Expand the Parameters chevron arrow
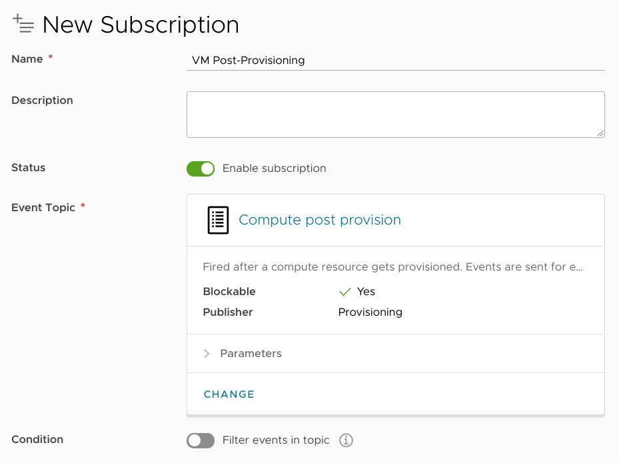 pyautogui.click(x=207, y=354)
